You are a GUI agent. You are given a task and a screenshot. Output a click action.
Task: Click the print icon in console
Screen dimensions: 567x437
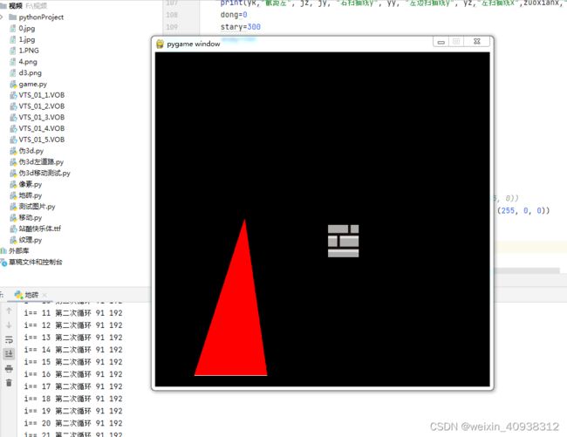[x=9, y=369]
